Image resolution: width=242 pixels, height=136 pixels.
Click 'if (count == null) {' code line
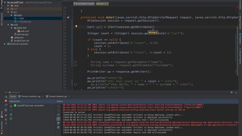point(104,40)
